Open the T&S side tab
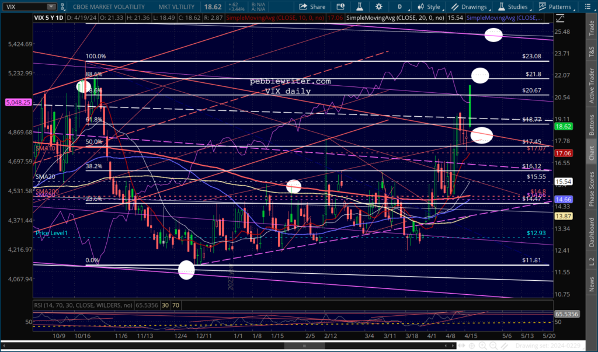This screenshot has height=352, width=598. (592, 51)
